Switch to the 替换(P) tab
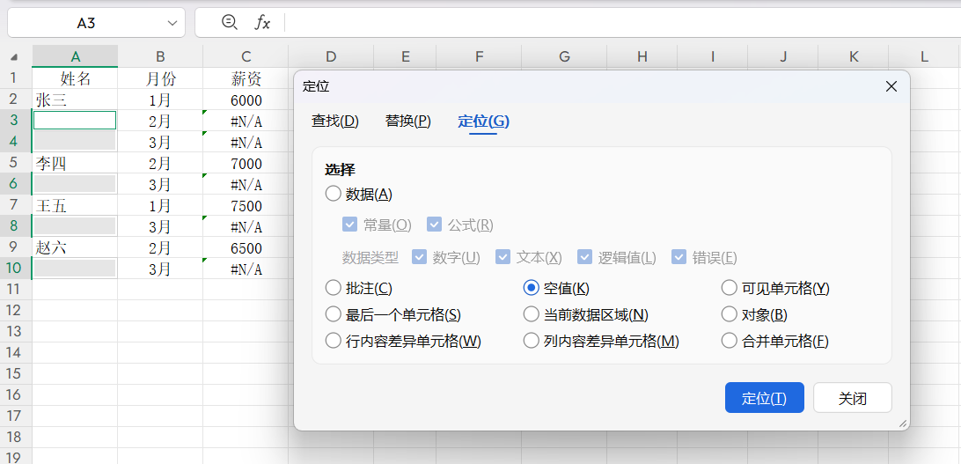The width and height of the screenshot is (961, 464). (x=408, y=122)
